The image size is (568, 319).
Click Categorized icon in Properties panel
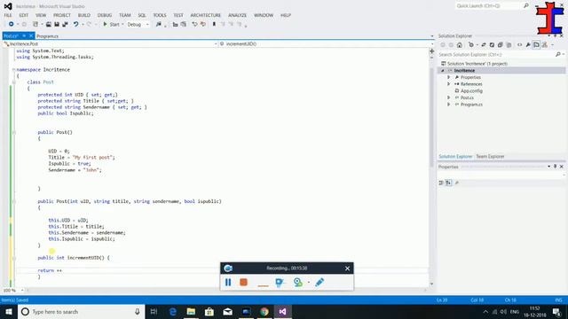click(441, 183)
